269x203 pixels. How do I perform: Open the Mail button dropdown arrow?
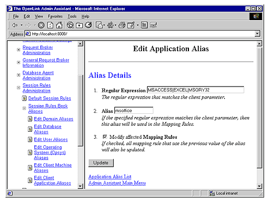point(105,25)
